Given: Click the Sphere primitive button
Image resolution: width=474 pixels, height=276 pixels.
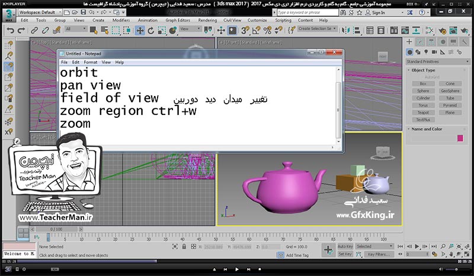Looking at the screenshot, I should coord(423,91).
